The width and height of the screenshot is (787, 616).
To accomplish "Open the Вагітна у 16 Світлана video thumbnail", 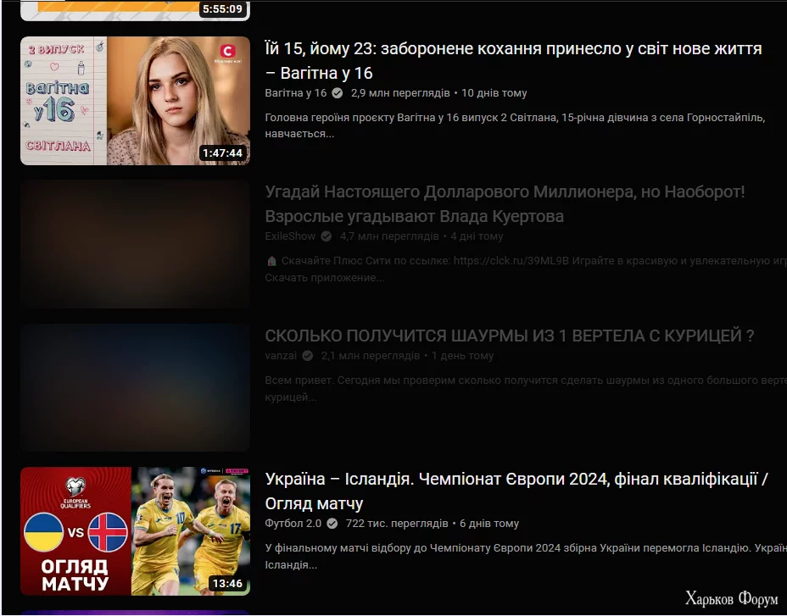I will 135,100.
